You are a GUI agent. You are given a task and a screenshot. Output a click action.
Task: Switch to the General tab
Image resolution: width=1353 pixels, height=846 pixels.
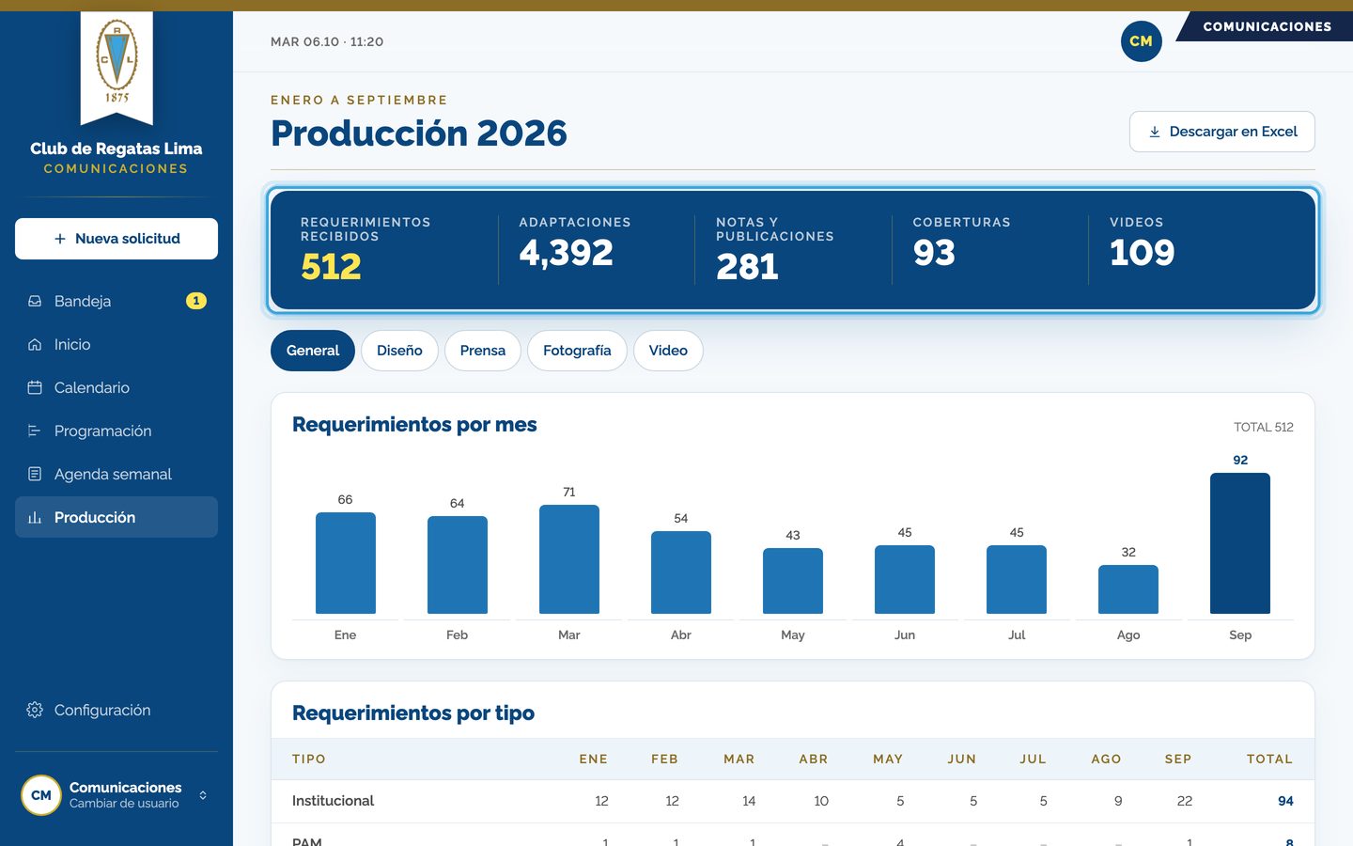tap(313, 351)
